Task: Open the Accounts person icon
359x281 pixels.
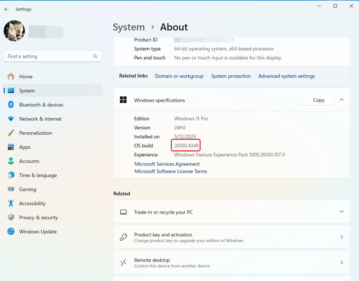Action: pos(10,161)
